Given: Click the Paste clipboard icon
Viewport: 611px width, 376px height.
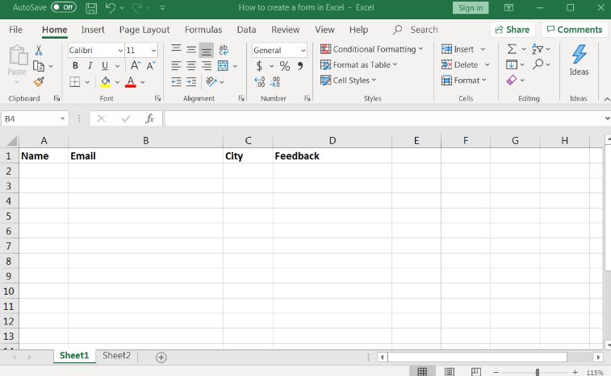Looking at the screenshot, I should click(x=18, y=55).
